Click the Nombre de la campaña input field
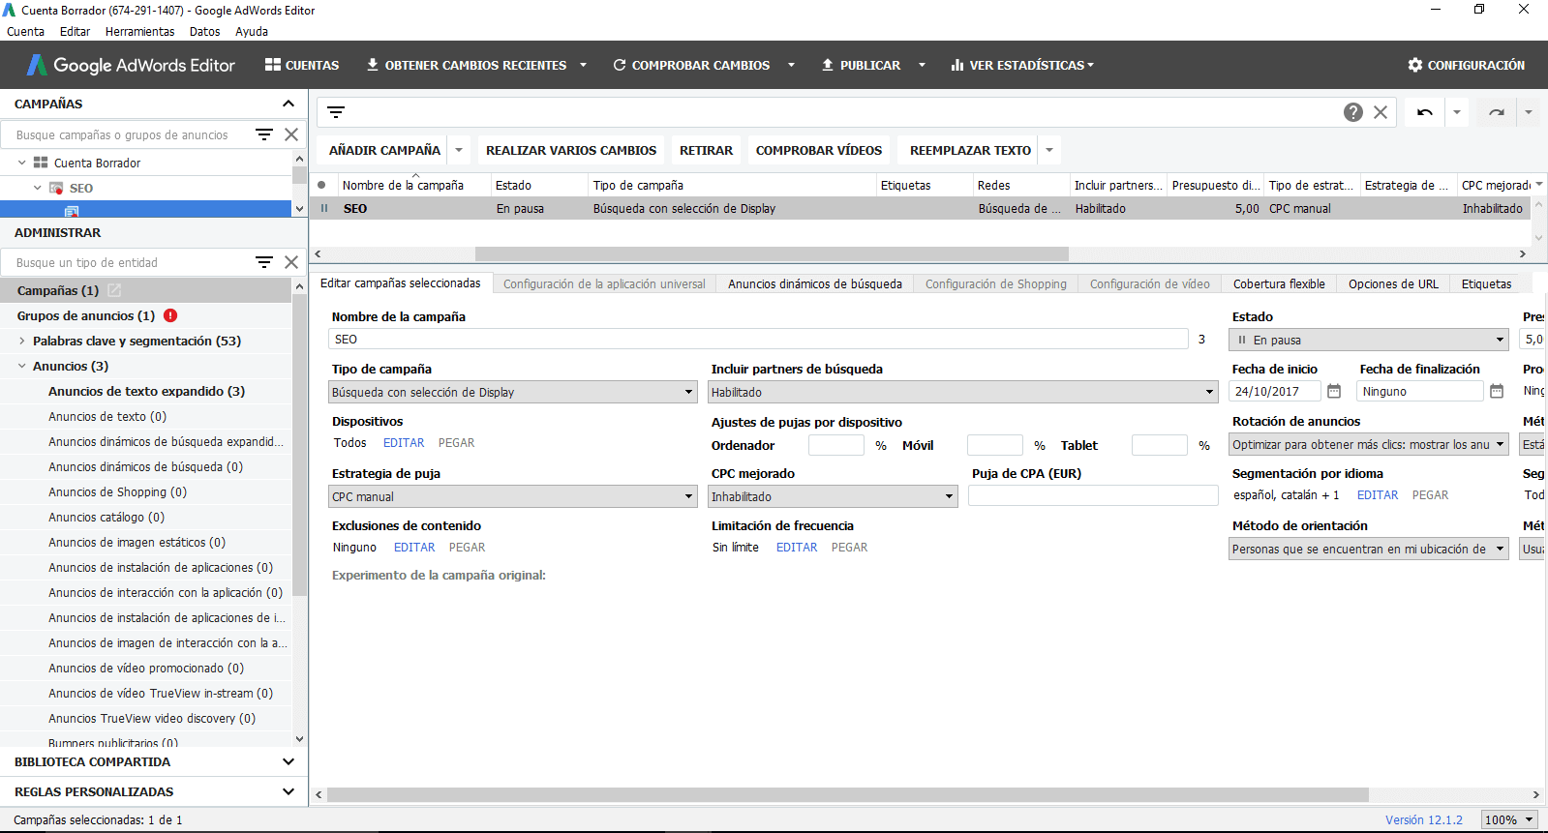This screenshot has height=833, width=1548. coord(758,339)
